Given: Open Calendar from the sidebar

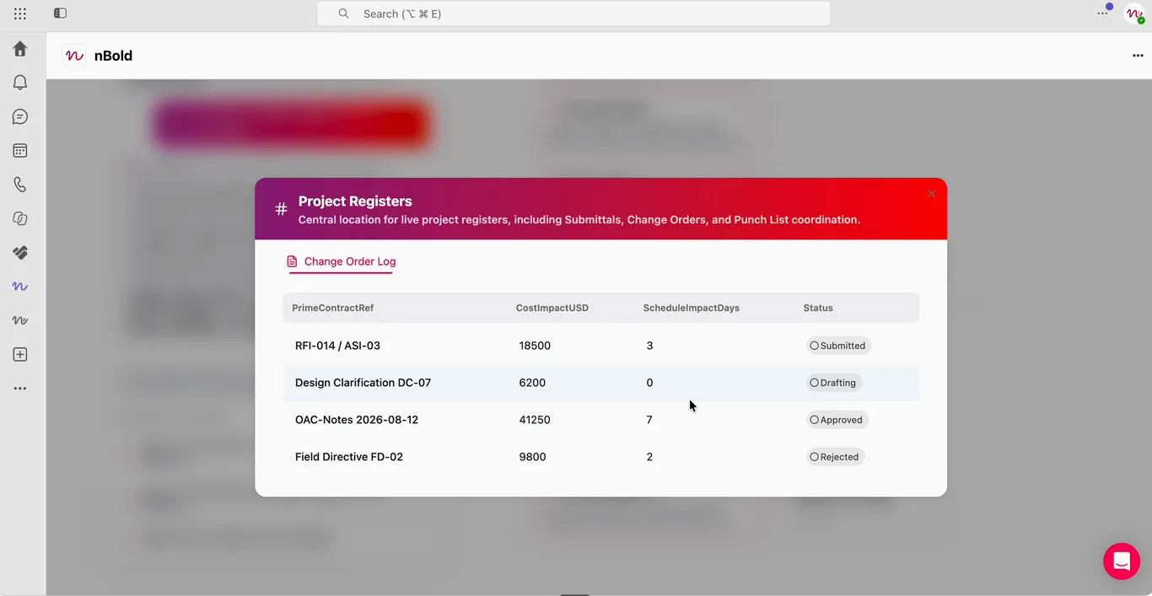Looking at the screenshot, I should [20, 151].
